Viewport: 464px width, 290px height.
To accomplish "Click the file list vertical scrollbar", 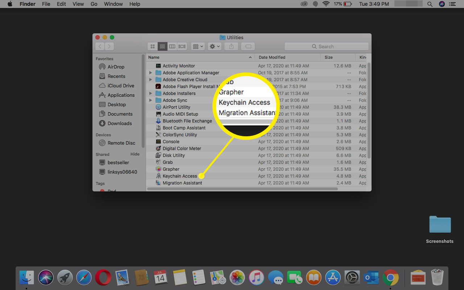I will [x=369, y=111].
